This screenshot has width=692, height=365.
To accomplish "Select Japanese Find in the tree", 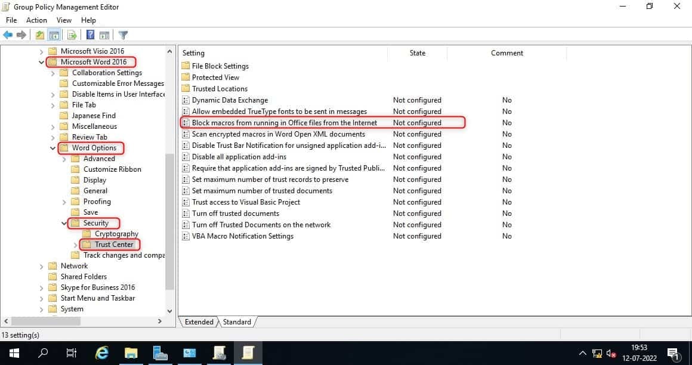I will click(x=94, y=116).
